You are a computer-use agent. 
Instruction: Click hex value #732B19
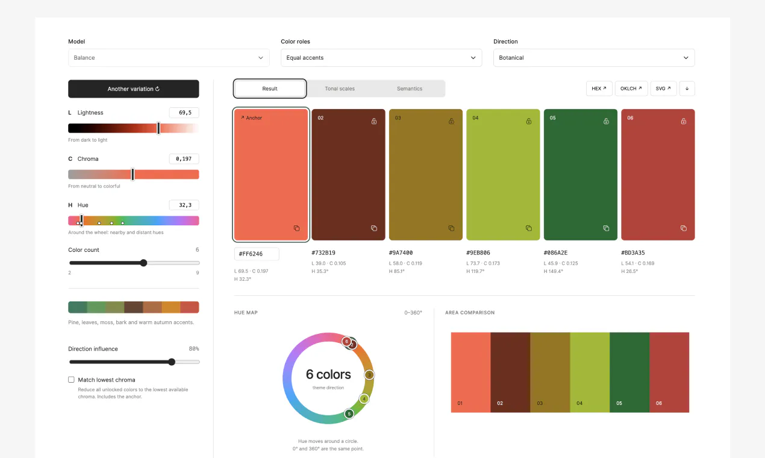(323, 253)
